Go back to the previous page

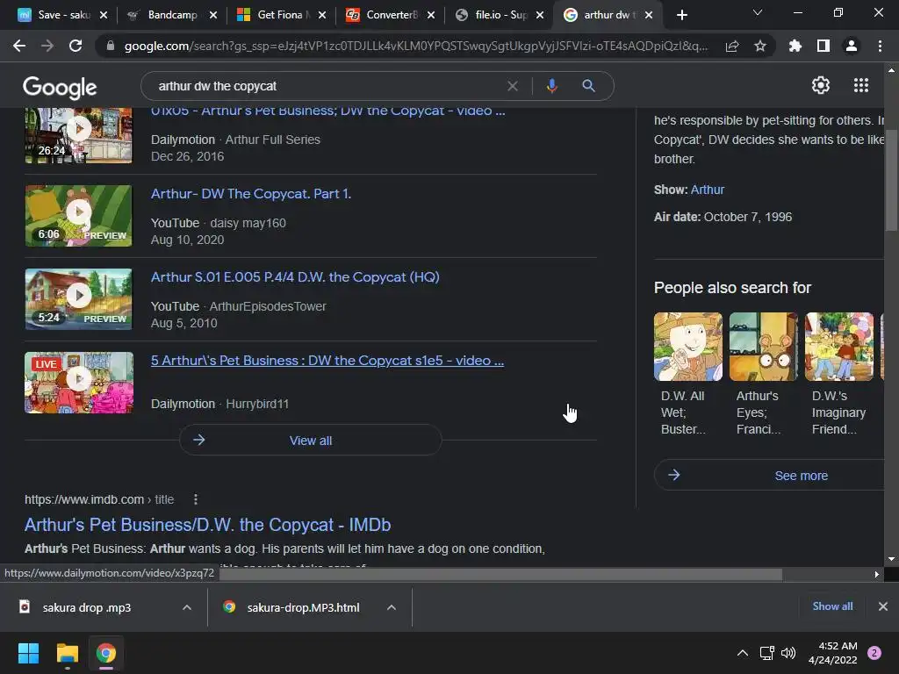click(19, 46)
